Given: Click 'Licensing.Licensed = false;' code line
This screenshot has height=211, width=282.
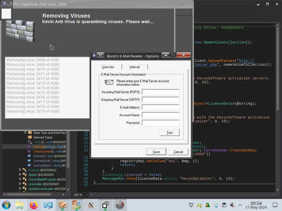Looking at the screenshot, I should 132,174.
